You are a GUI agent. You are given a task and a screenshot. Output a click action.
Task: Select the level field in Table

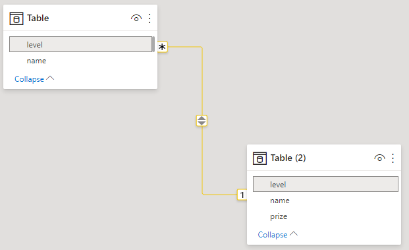pyautogui.click(x=80, y=44)
